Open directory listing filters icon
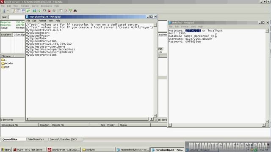Screen dimensions: 271x152 [60, 11]
